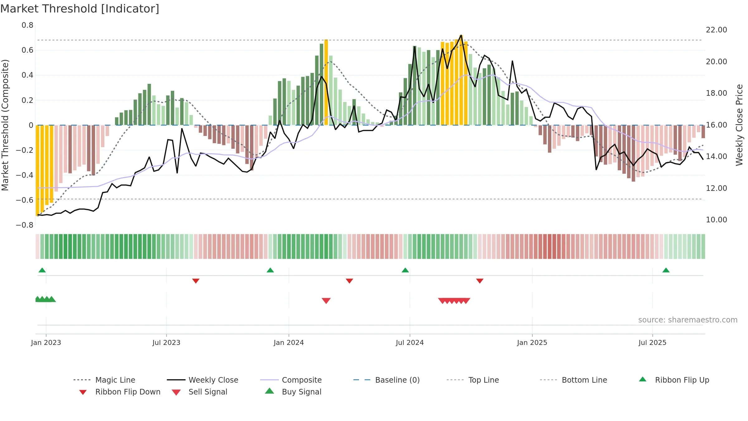Screen dimensions: 748x421
Task: Toggle the Buy Signal legend entry
Action: [293, 392]
